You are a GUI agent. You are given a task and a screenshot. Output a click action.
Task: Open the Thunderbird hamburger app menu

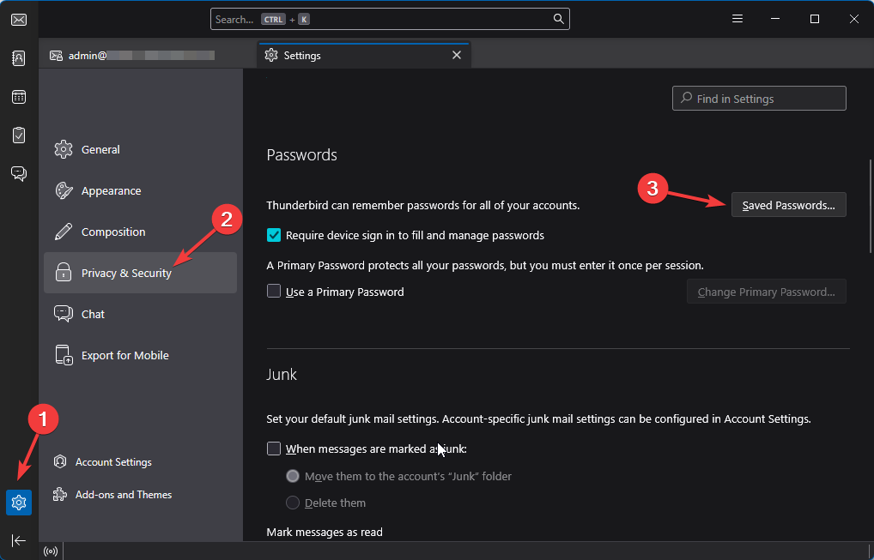click(737, 19)
